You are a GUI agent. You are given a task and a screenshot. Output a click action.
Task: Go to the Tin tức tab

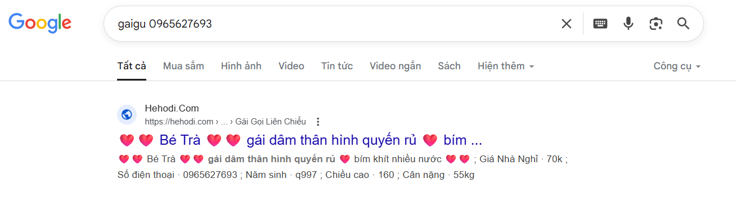[x=337, y=66]
